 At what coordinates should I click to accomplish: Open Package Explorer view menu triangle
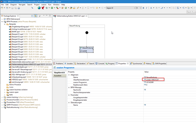(44, 15)
